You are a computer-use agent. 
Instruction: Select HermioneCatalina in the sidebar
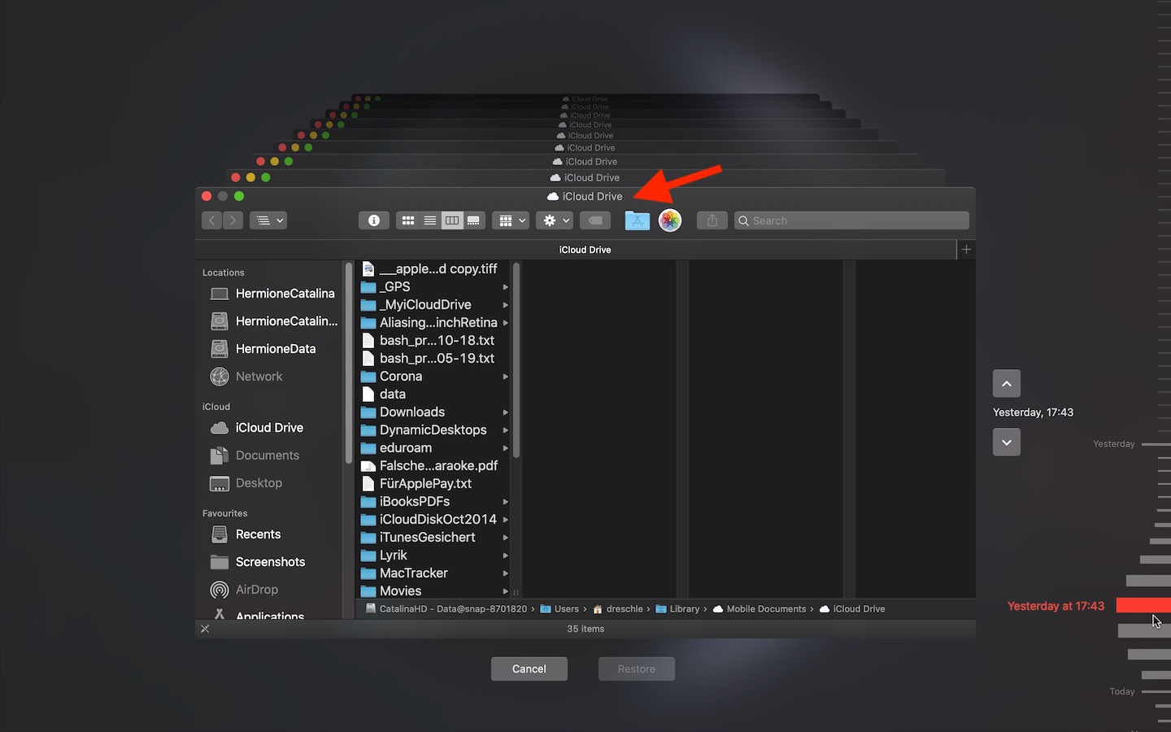pyautogui.click(x=273, y=294)
